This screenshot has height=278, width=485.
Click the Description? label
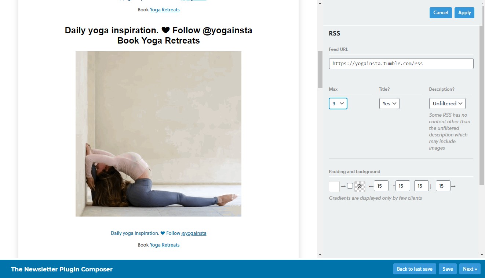442,89
